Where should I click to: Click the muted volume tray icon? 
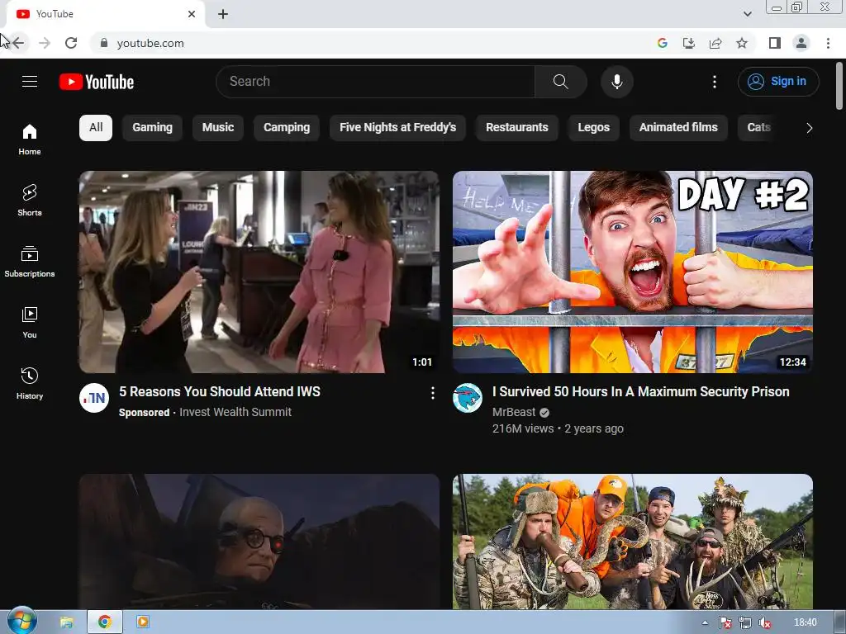click(764, 623)
